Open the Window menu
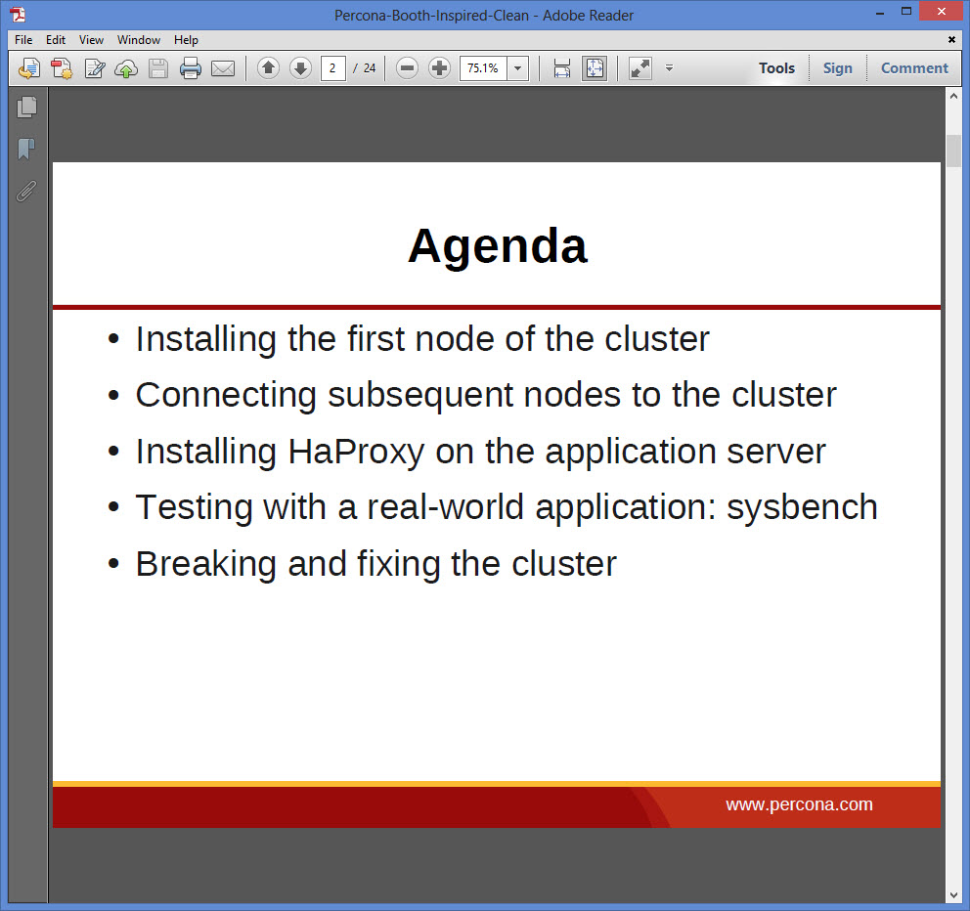 tap(139, 39)
